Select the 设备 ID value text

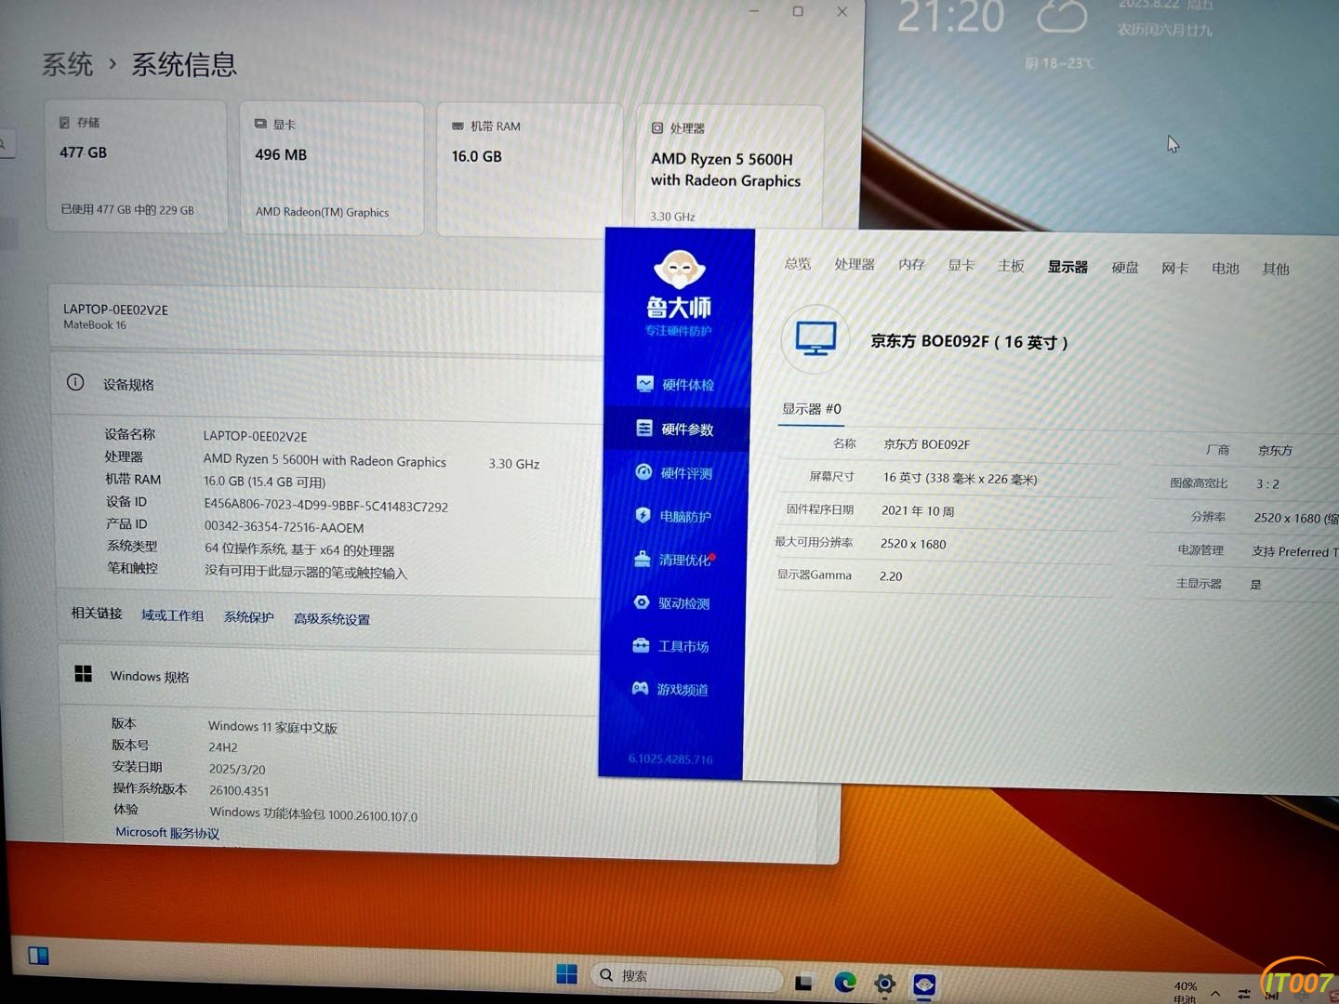pos(325,506)
